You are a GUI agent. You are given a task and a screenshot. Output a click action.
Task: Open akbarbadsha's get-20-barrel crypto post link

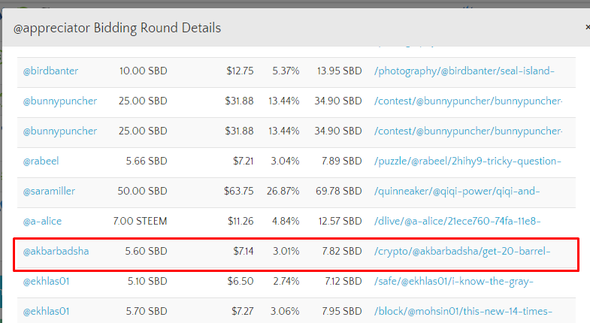(x=462, y=251)
